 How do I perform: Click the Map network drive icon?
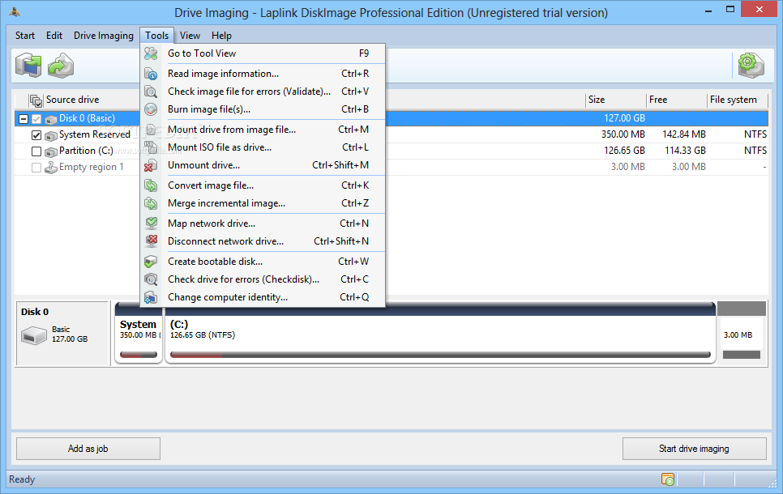pos(151,223)
